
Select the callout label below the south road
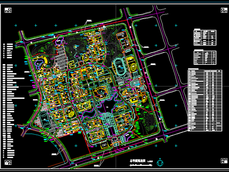[x=96, y=166]
